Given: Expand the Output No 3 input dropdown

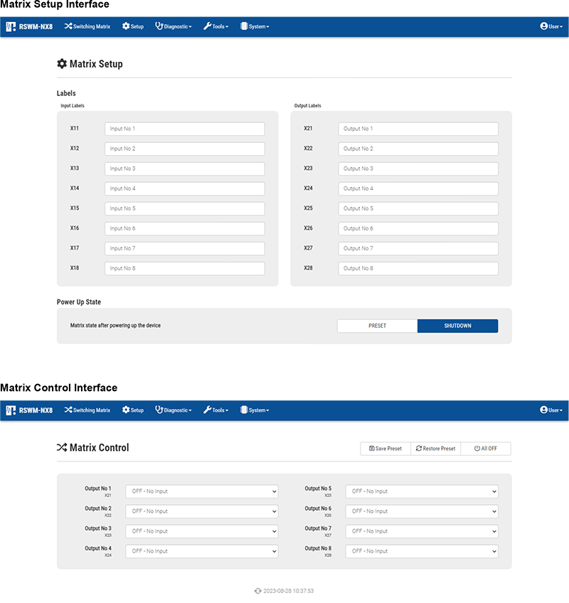Looking at the screenshot, I should click(x=202, y=531).
